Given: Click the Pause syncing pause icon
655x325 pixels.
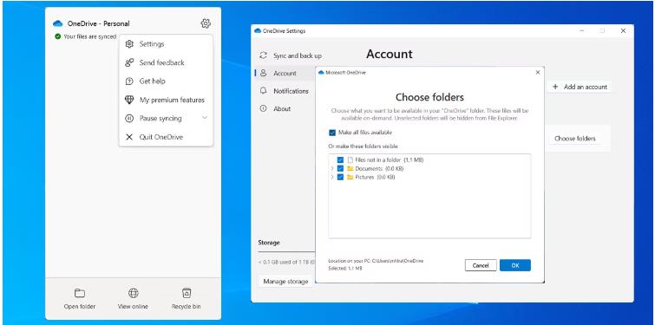Looking at the screenshot, I should coord(129,119).
